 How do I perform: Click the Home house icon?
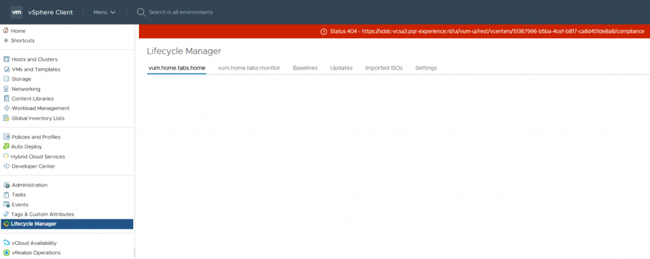(6, 30)
